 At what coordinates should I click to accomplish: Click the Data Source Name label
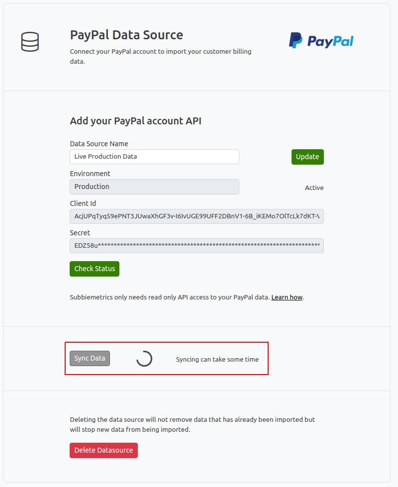point(99,144)
